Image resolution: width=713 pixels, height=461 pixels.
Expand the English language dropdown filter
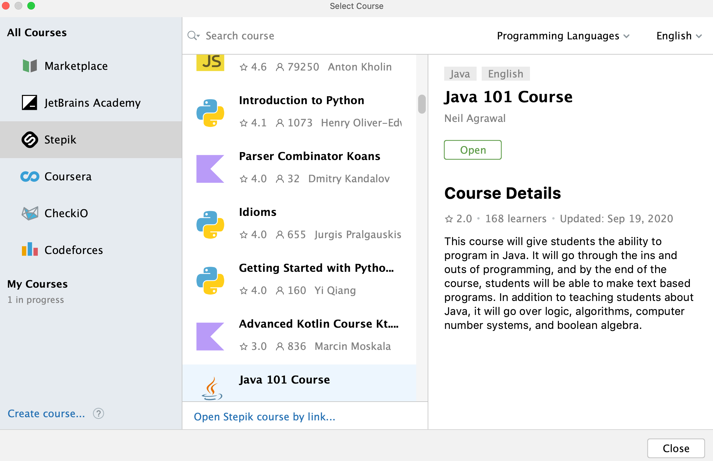[676, 36]
